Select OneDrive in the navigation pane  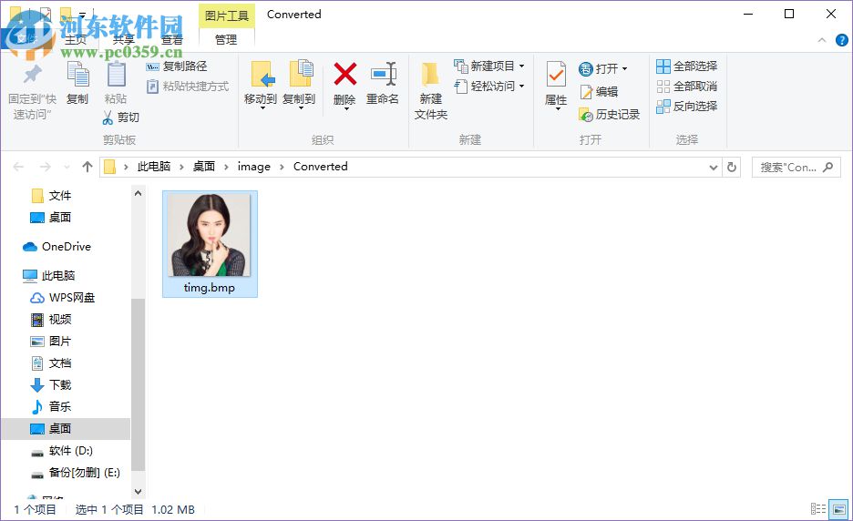(x=66, y=246)
